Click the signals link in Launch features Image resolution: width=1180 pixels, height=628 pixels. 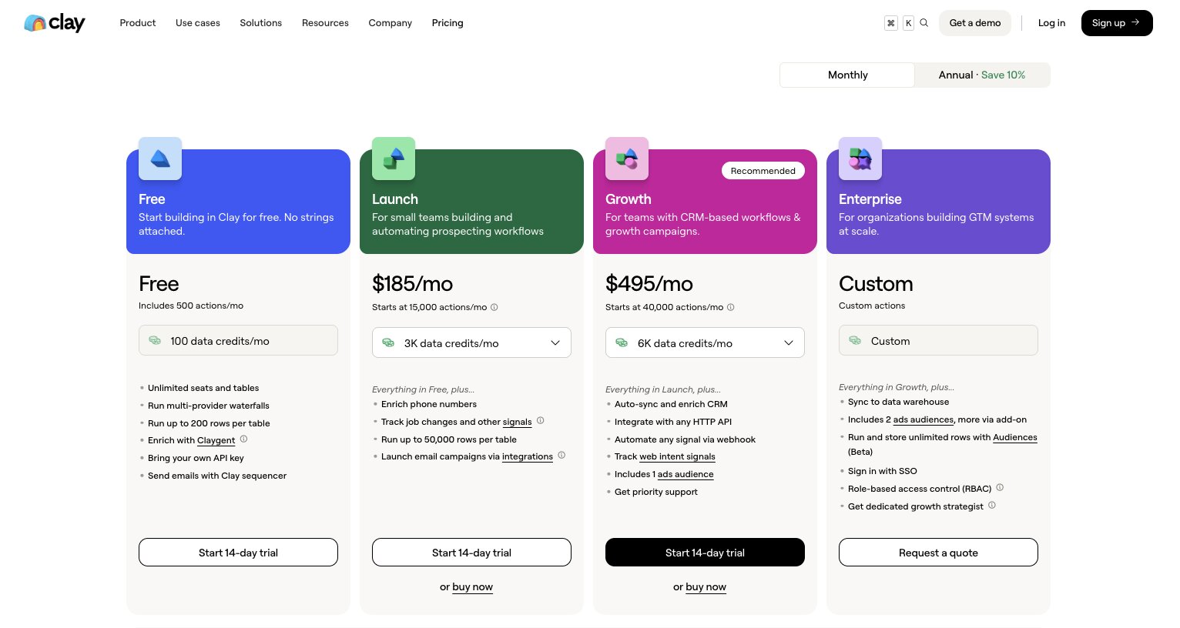517,422
